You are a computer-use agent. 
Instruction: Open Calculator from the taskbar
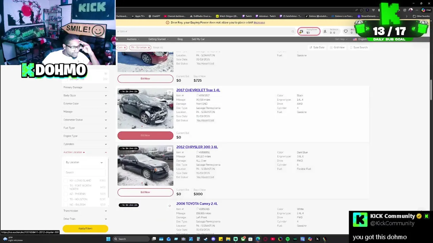198,239
